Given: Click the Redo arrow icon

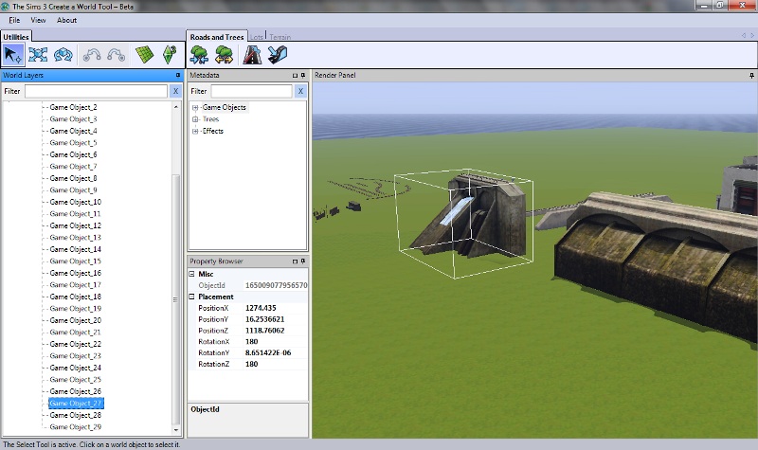Looking at the screenshot, I should point(116,55).
